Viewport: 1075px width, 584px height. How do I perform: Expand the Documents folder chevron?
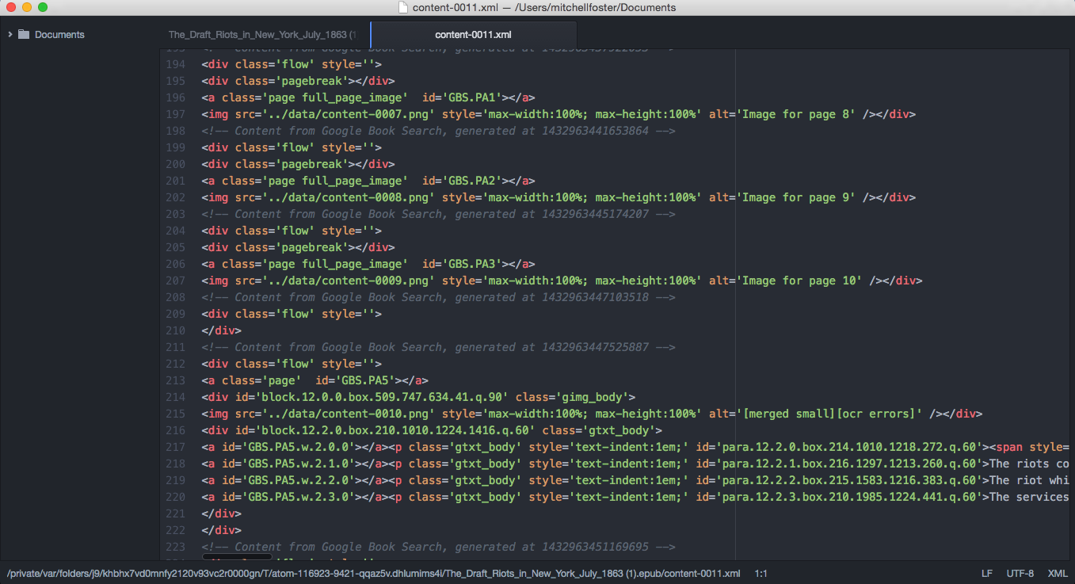10,35
